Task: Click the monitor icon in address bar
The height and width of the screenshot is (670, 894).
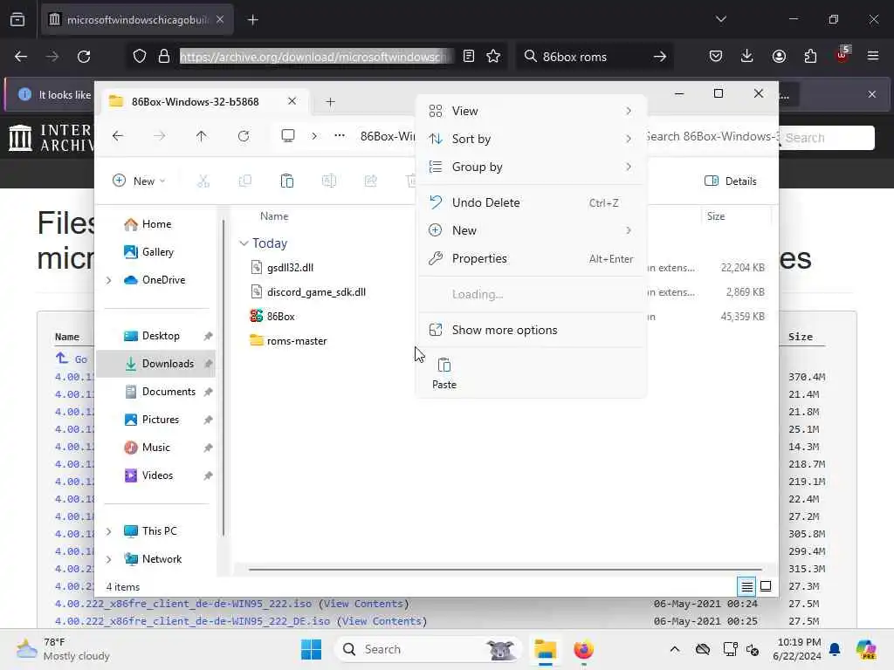Action: pyautogui.click(x=288, y=136)
